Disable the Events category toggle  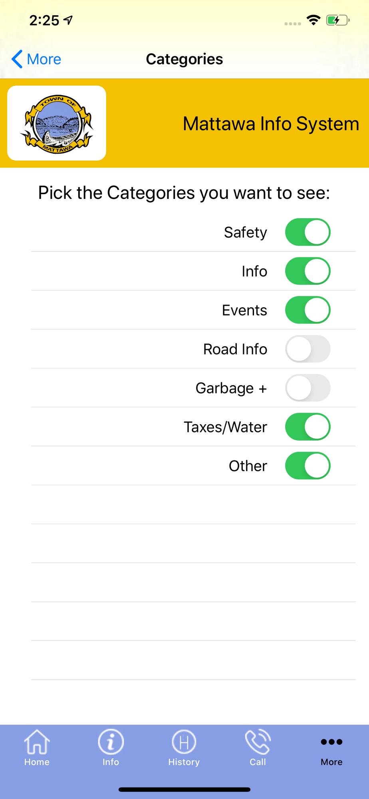[307, 310]
